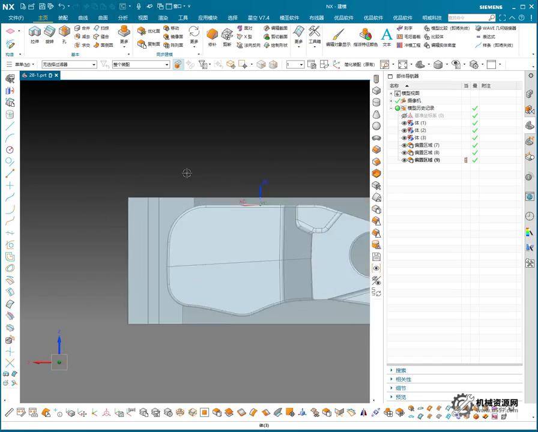This screenshot has height=432, width=538.
Task: Click the 编辑对象显示 brush icon
Action: (x=338, y=34)
